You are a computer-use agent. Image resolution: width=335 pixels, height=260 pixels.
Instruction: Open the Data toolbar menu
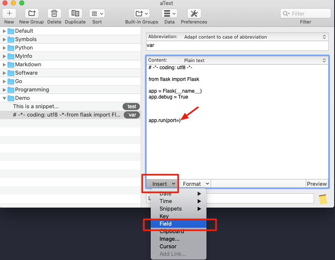pyautogui.click(x=169, y=13)
